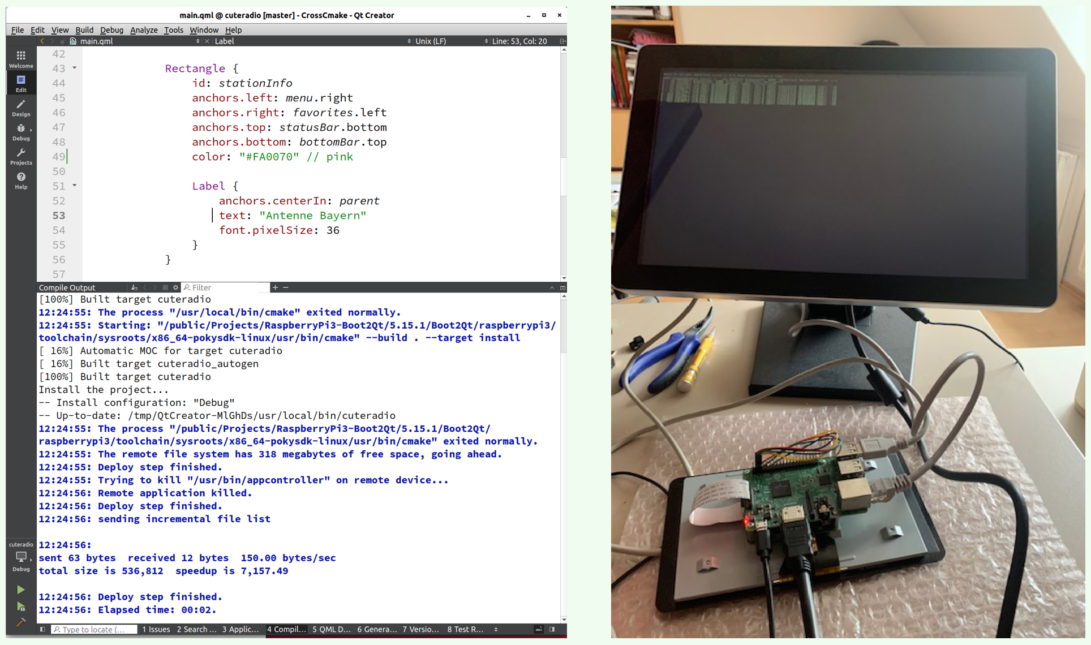The width and height of the screenshot is (1091, 645).
Task: Click the cuteradio kit selector
Action: point(21,557)
